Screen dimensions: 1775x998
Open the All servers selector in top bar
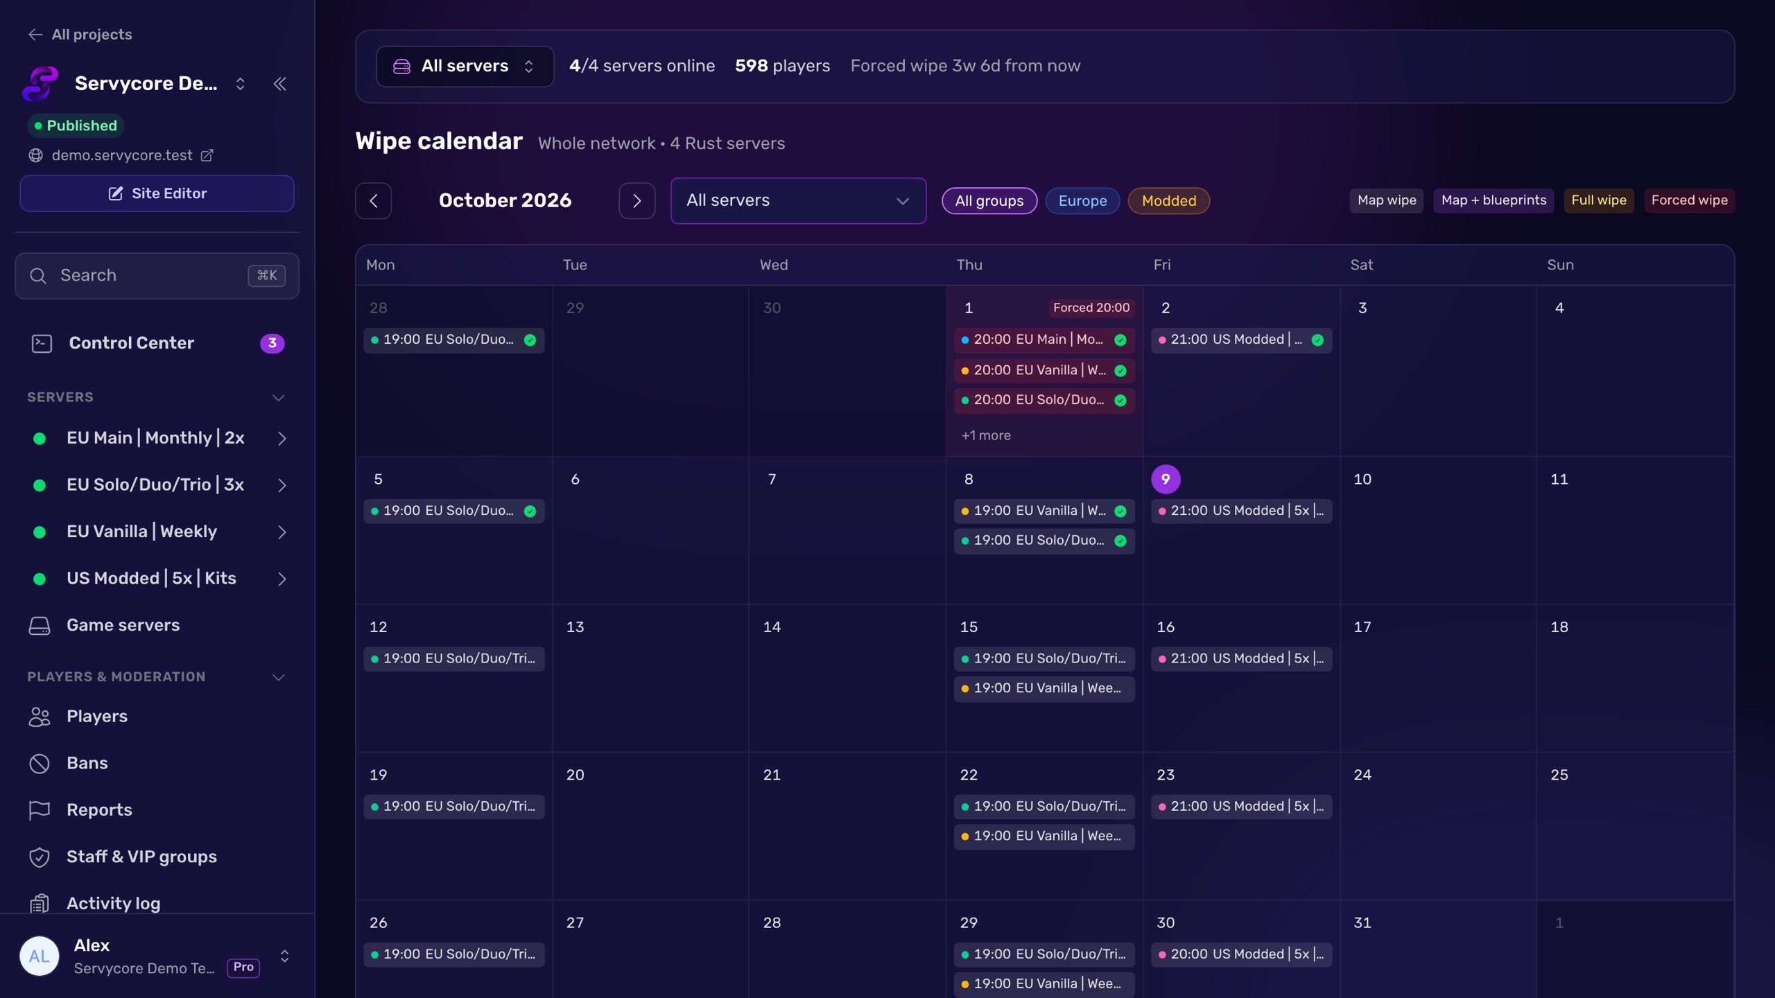pos(465,67)
